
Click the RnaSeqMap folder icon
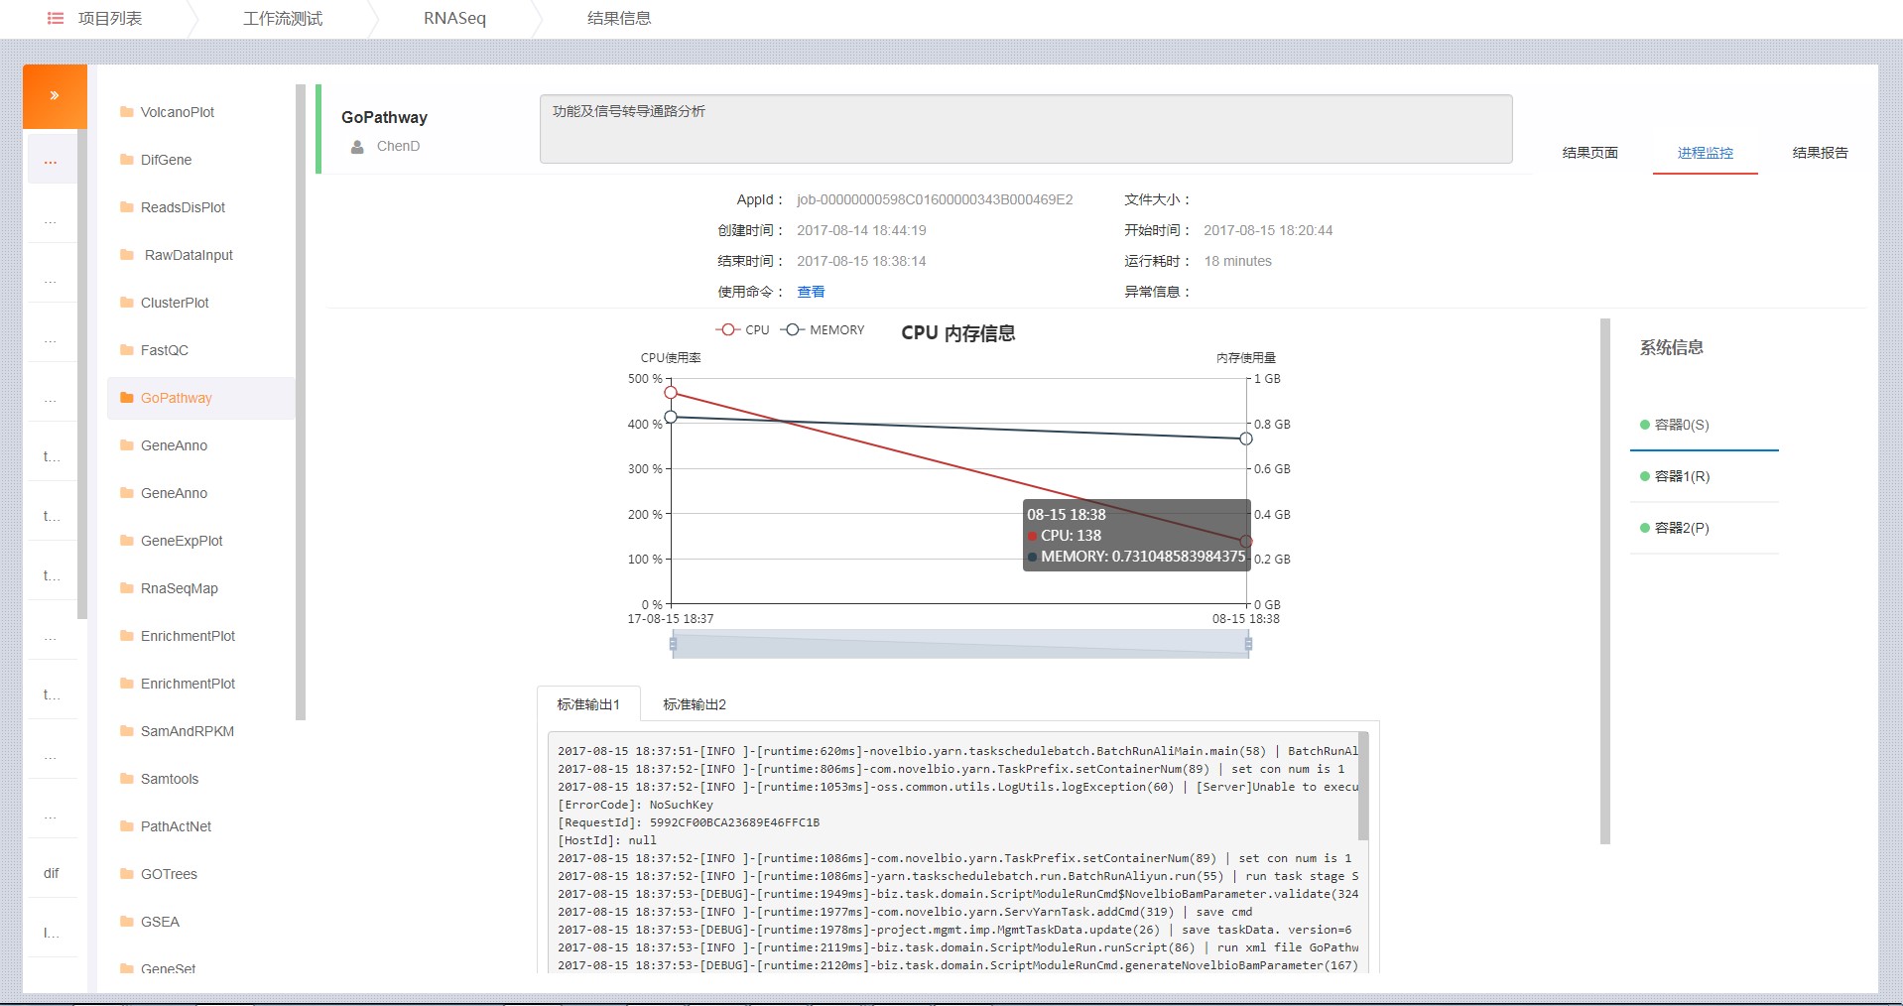126,588
